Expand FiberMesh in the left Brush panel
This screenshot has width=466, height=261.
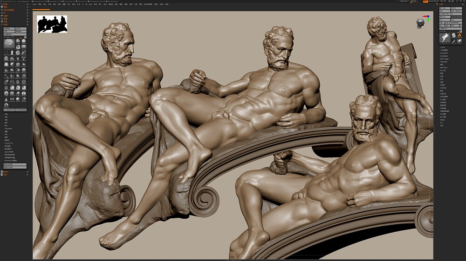click(8, 129)
